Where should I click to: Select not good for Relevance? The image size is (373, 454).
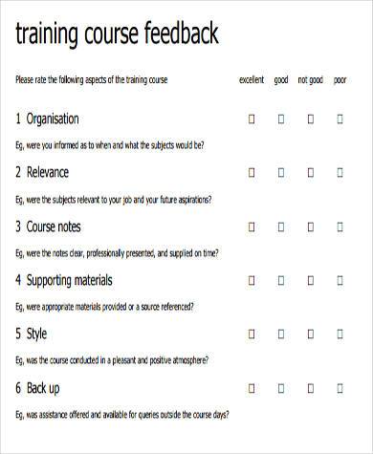coord(311,173)
